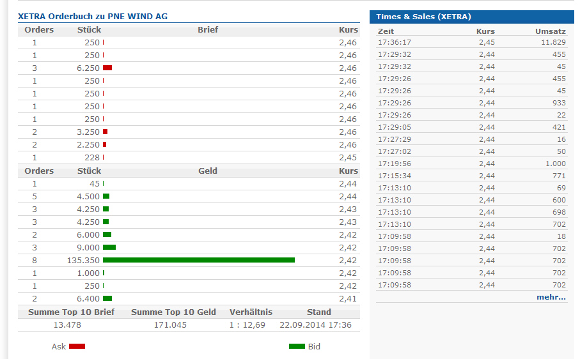
Task: Click the 'Ask' legend label
Action: pos(58,346)
